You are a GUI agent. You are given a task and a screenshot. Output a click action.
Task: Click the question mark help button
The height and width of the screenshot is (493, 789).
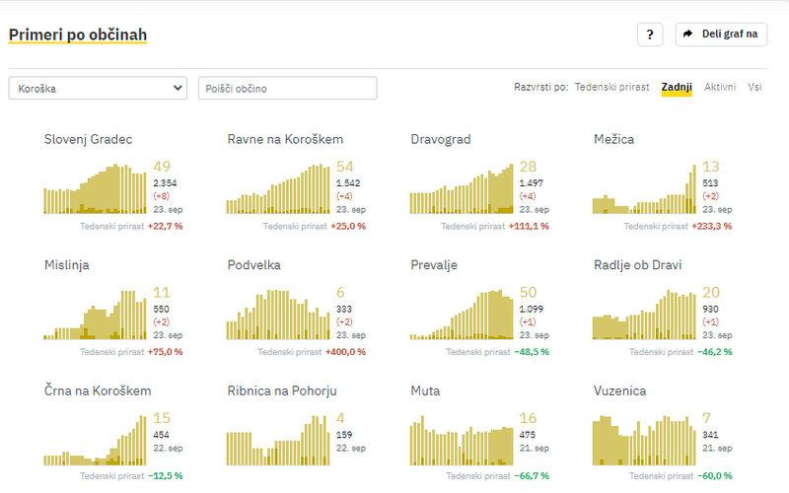coord(649,35)
